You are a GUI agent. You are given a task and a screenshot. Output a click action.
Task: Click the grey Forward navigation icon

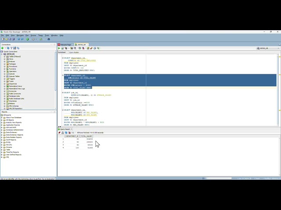coord(33,39)
